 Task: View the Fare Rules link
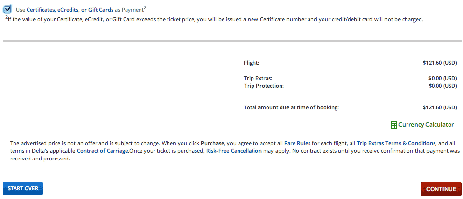click(295, 143)
